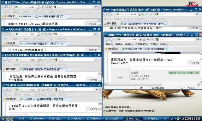This screenshot has height=121, width=202.
Task: Stop loading in the 7/14結案 Yaris window
Action: [51, 90]
